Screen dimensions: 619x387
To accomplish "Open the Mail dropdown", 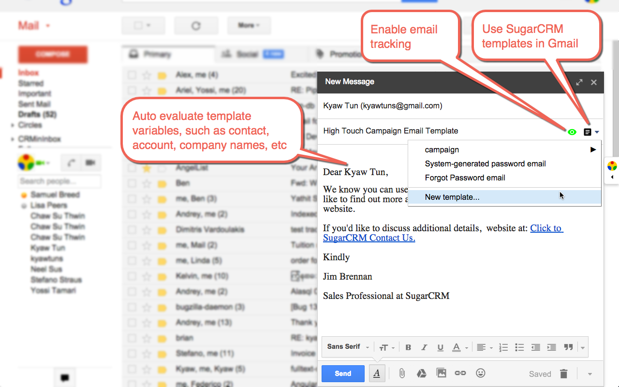I will [x=34, y=26].
